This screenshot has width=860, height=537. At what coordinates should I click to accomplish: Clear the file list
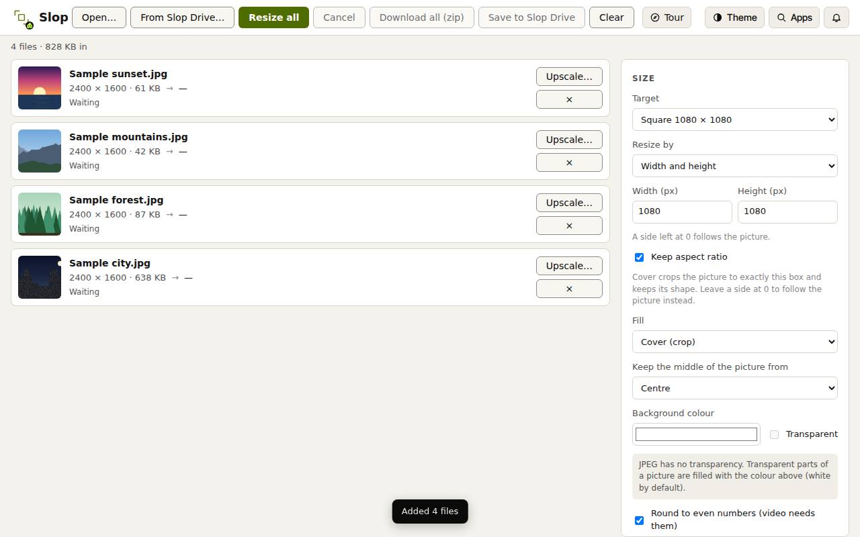(611, 17)
